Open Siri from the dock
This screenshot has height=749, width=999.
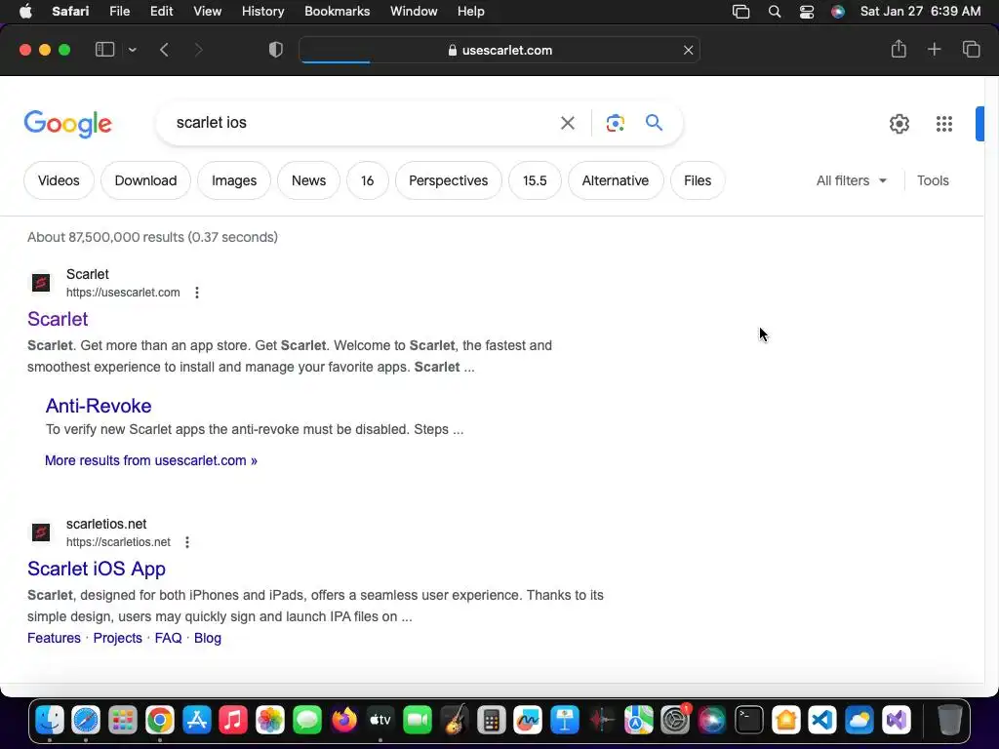coord(711,721)
